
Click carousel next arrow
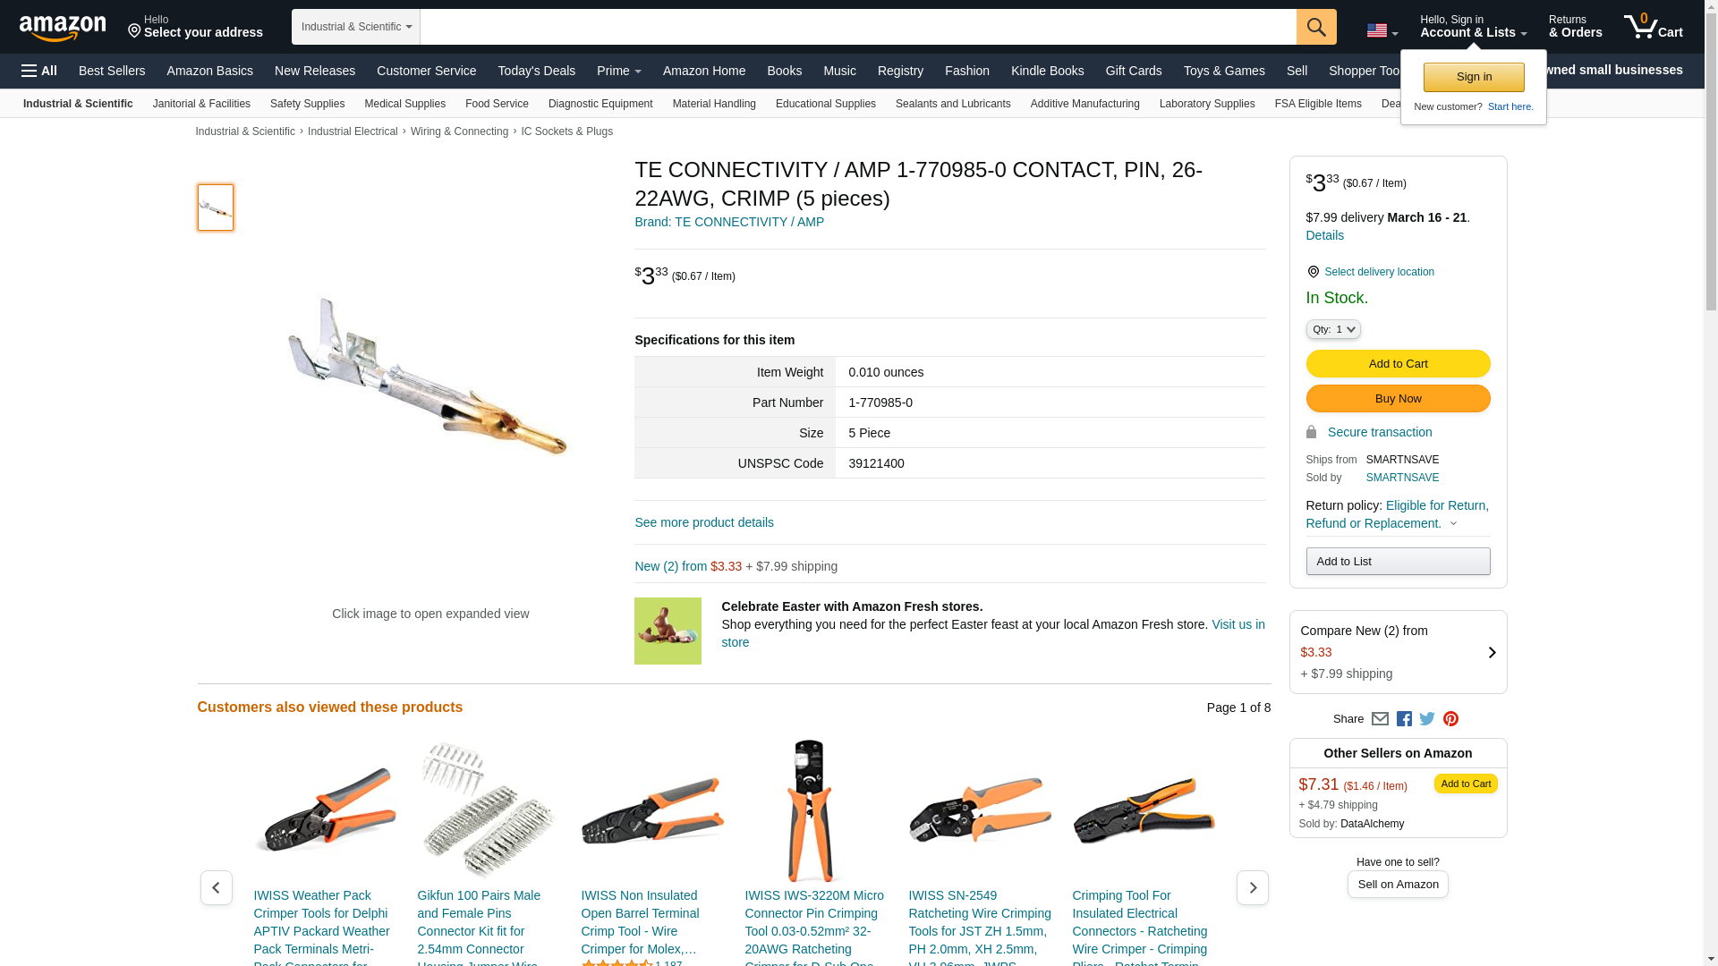tap(1252, 888)
